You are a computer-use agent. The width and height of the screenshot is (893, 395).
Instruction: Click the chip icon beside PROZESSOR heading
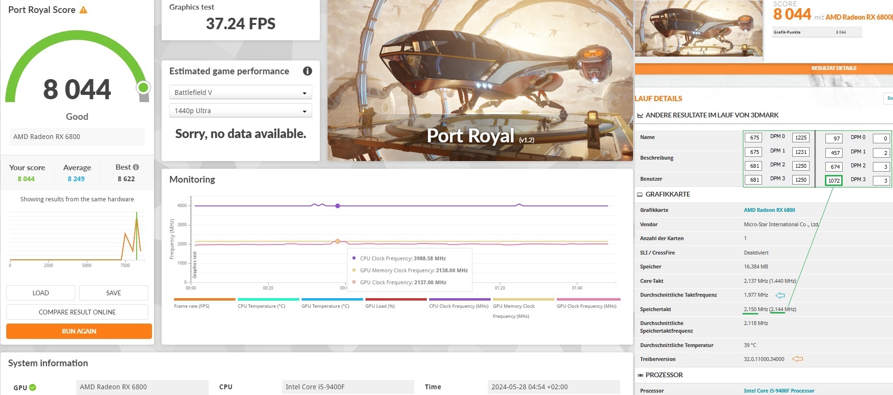click(640, 375)
